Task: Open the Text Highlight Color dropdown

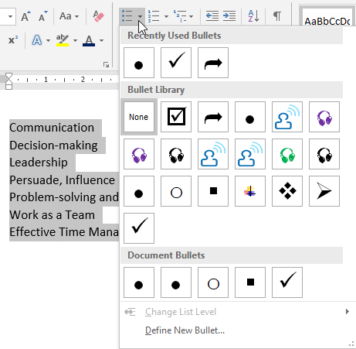Action: pyautogui.click(x=75, y=40)
